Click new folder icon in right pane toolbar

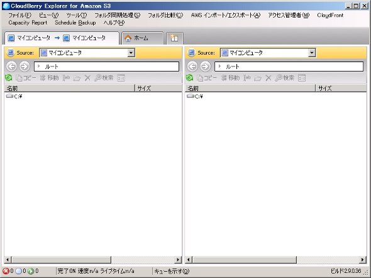258,78
